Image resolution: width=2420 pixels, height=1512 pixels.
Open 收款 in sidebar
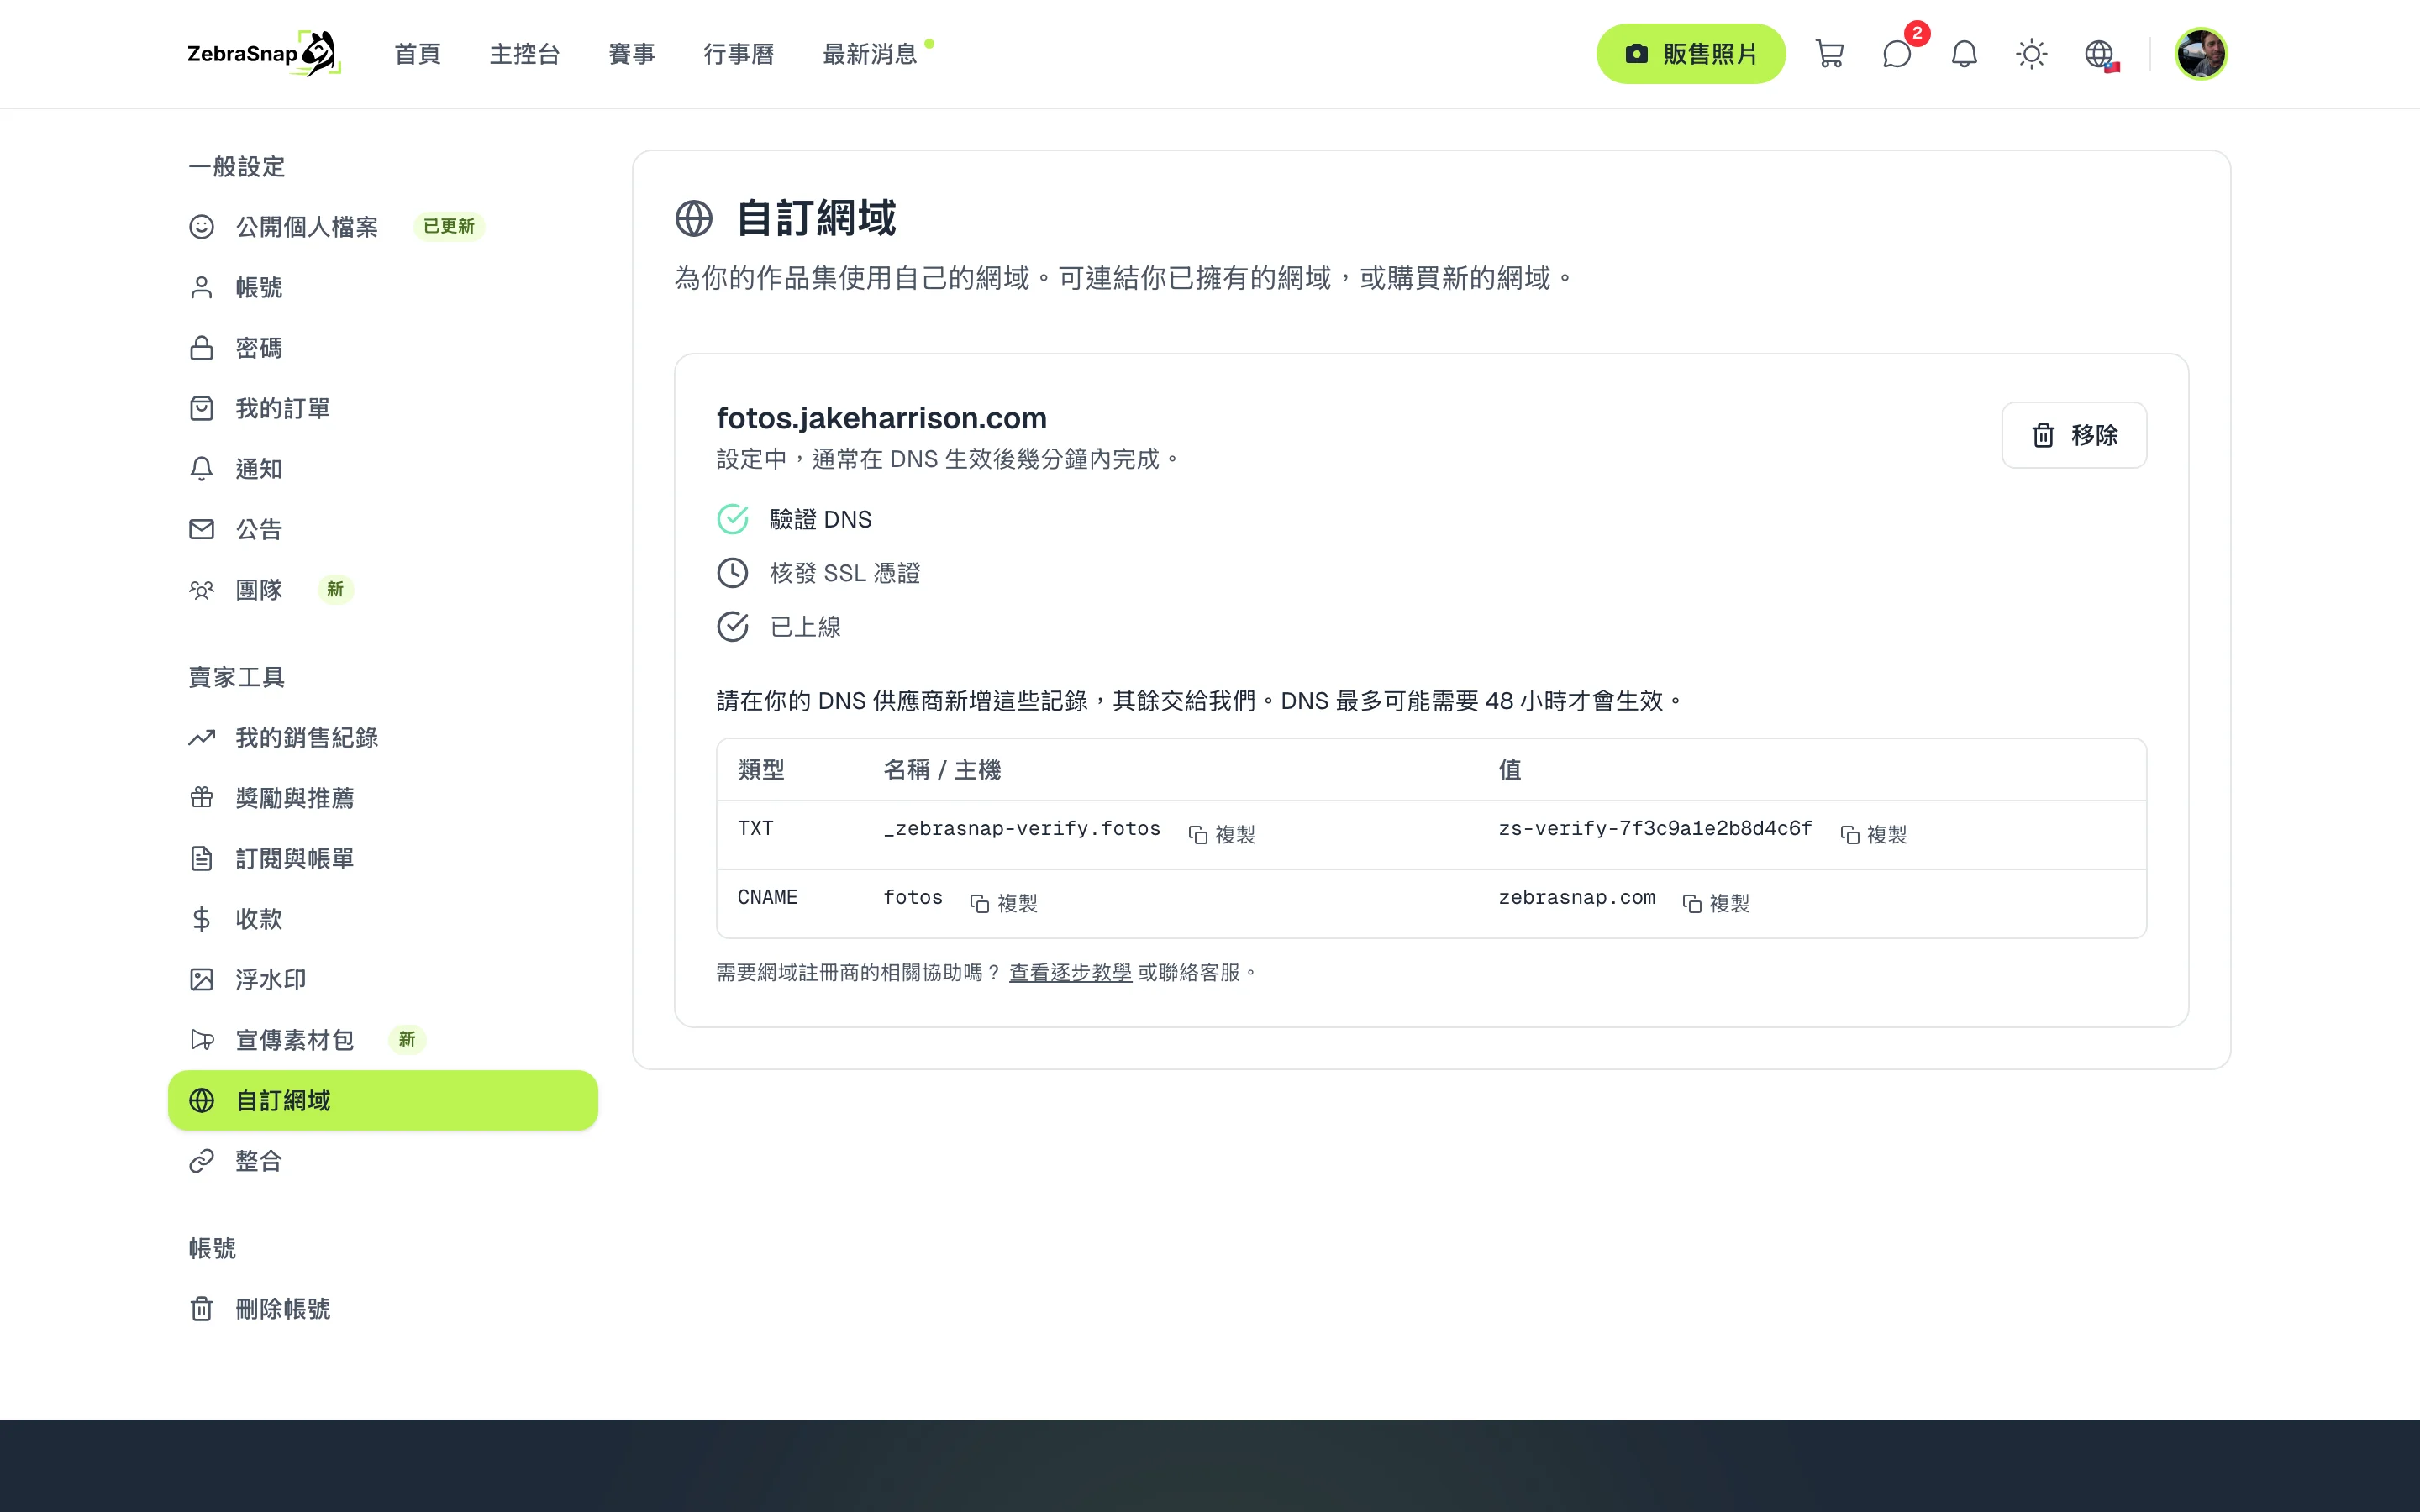pos(383,919)
